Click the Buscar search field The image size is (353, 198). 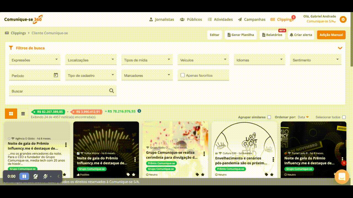(x=63, y=91)
